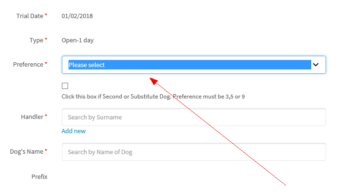Focus the Handler 'Search by Surname' field
346x196 pixels.
click(194, 117)
